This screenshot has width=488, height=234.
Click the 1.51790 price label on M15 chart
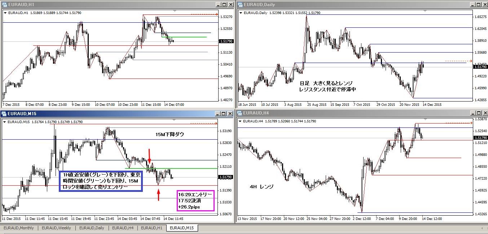coord(225,177)
